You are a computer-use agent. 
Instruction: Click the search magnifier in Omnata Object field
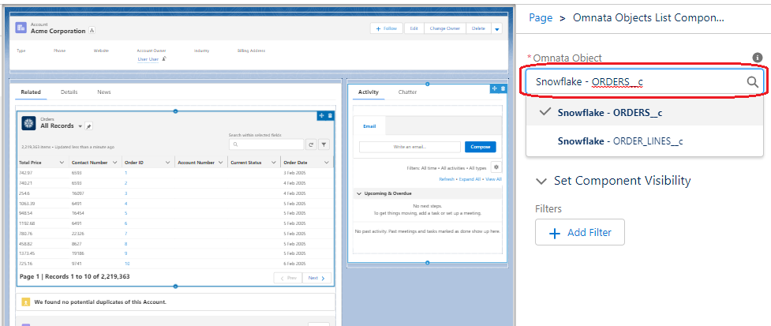click(752, 81)
